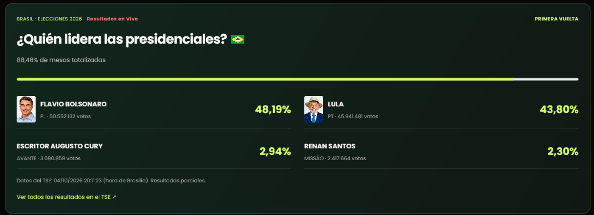This screenshot has width=594, height=215.
Task: Click Escritor Augusto Cury candidate row
Action: click(x=154, y=152)
